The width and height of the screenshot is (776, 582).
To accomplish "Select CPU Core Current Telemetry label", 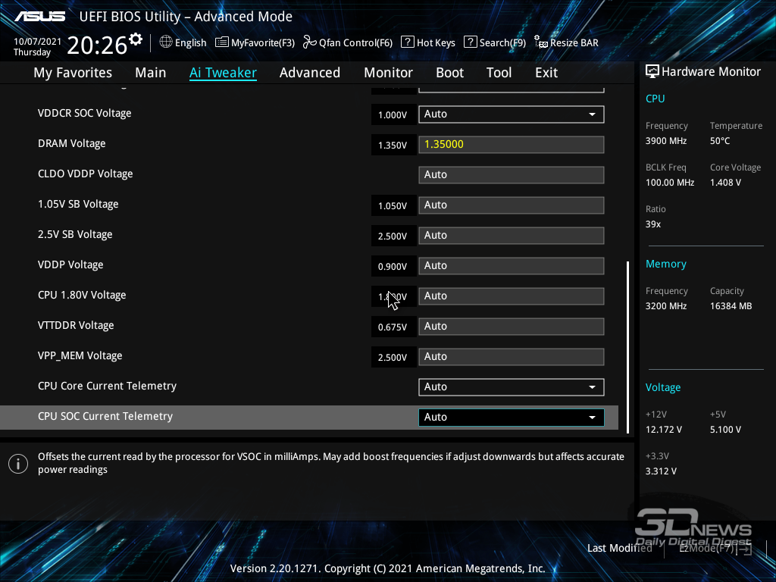I will (108, 386).
